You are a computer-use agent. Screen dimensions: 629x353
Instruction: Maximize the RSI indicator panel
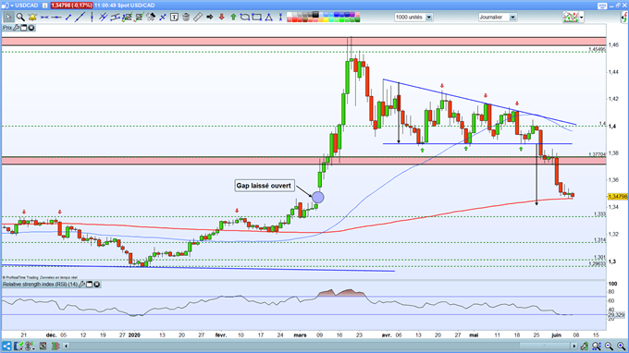90,284
